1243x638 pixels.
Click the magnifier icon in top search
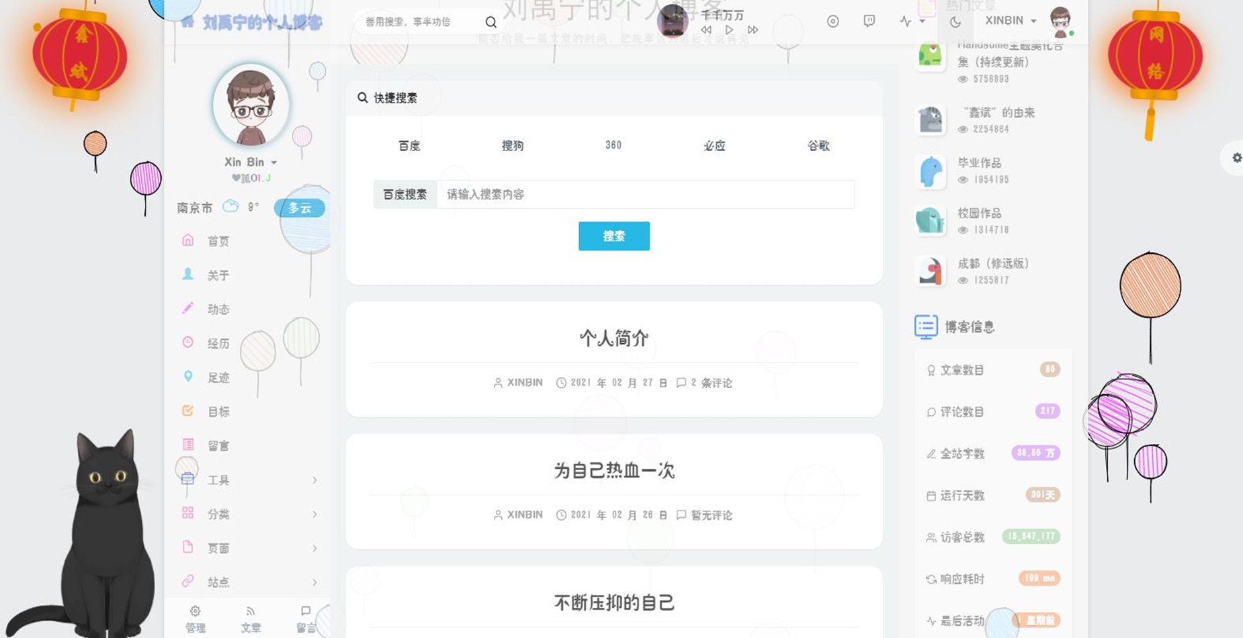(x=491, y=22)
